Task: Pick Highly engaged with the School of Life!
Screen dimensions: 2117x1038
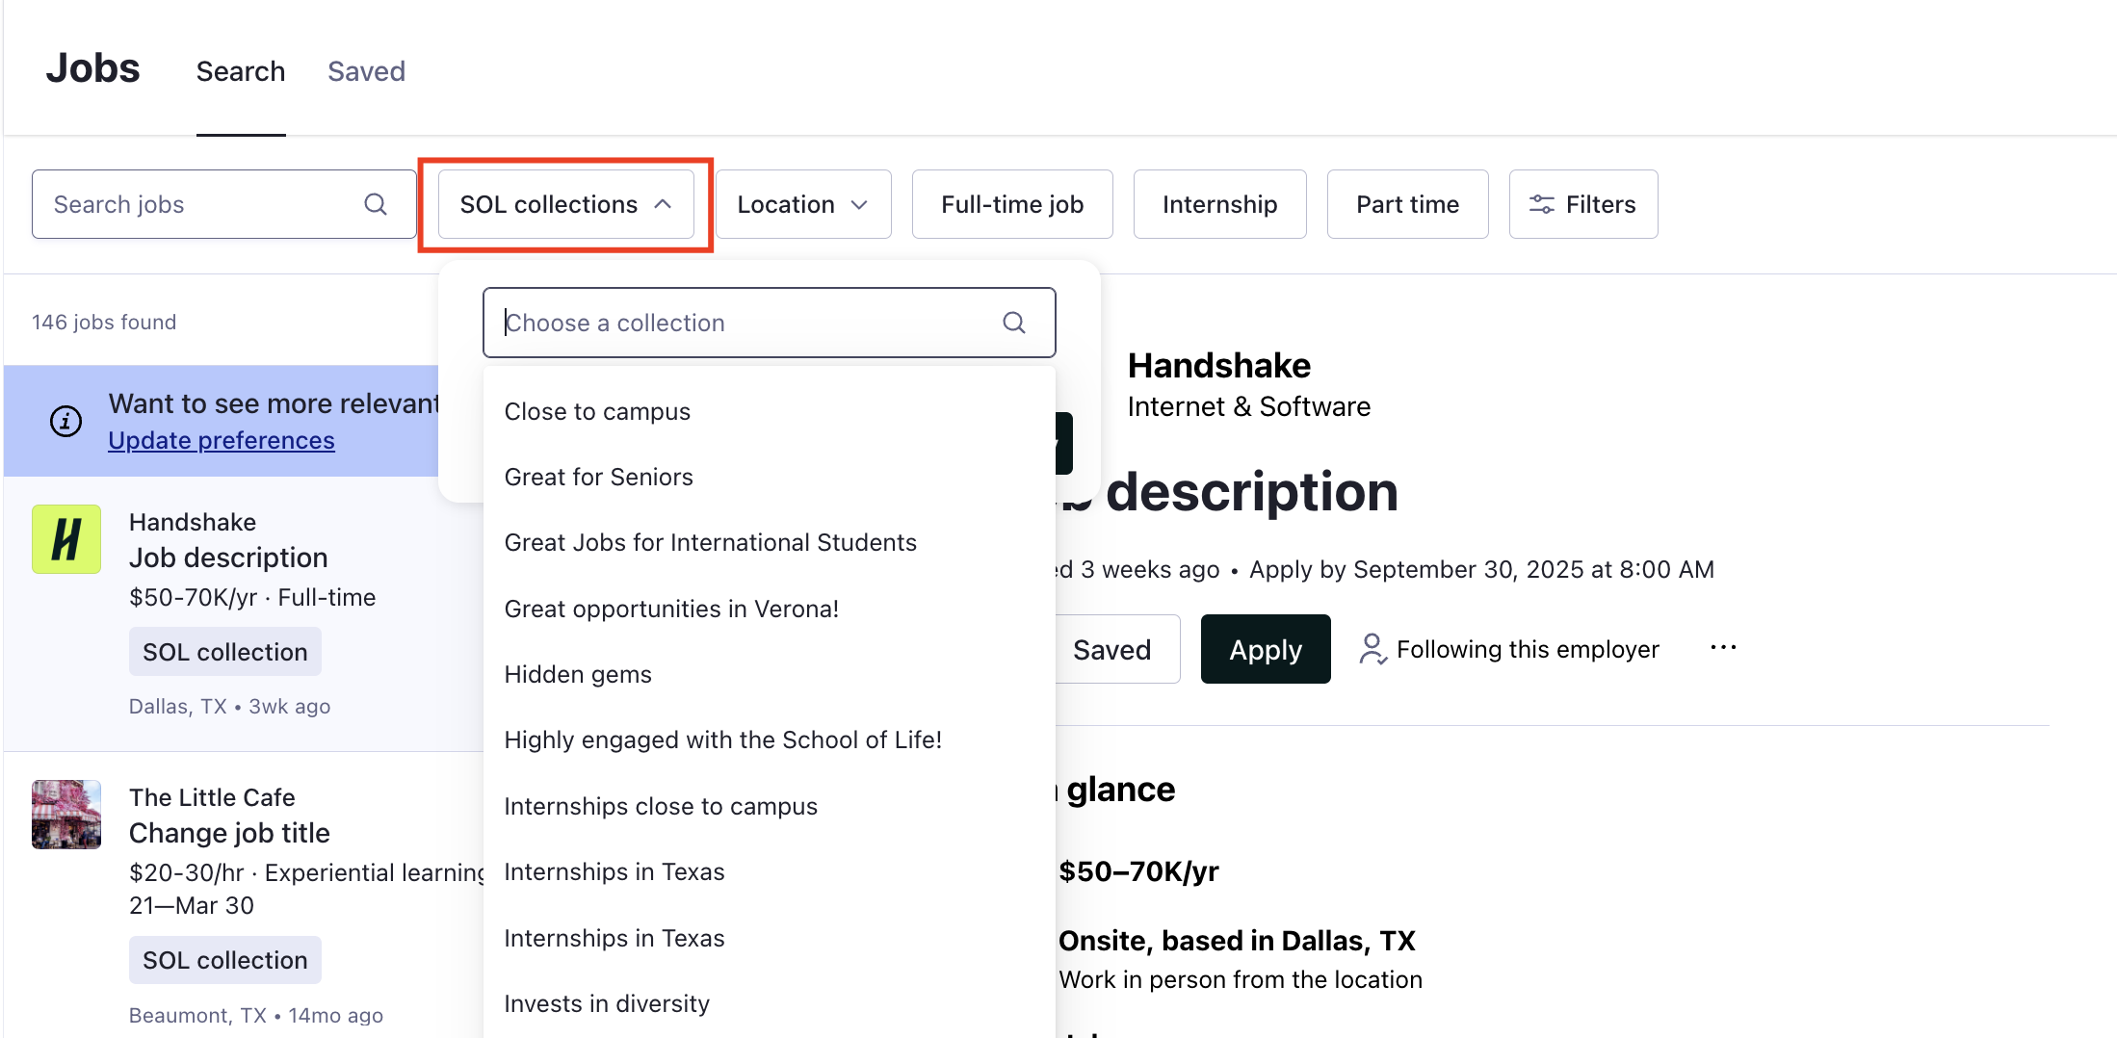Action: (769, 740)
